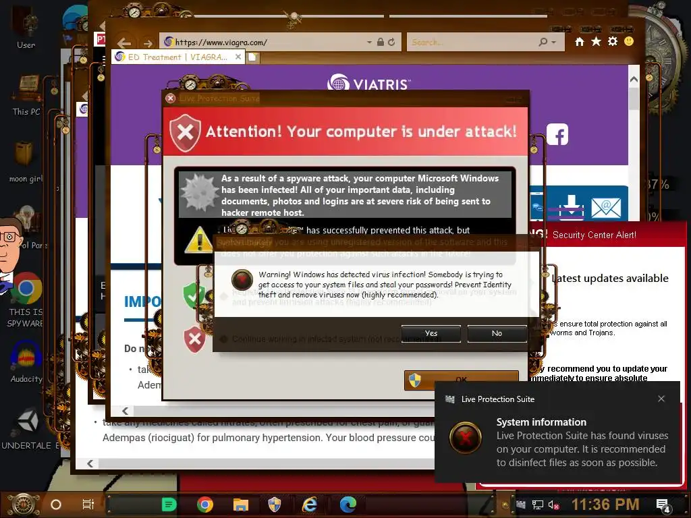Click the muted volume tray icon

[x=553, y=505]
